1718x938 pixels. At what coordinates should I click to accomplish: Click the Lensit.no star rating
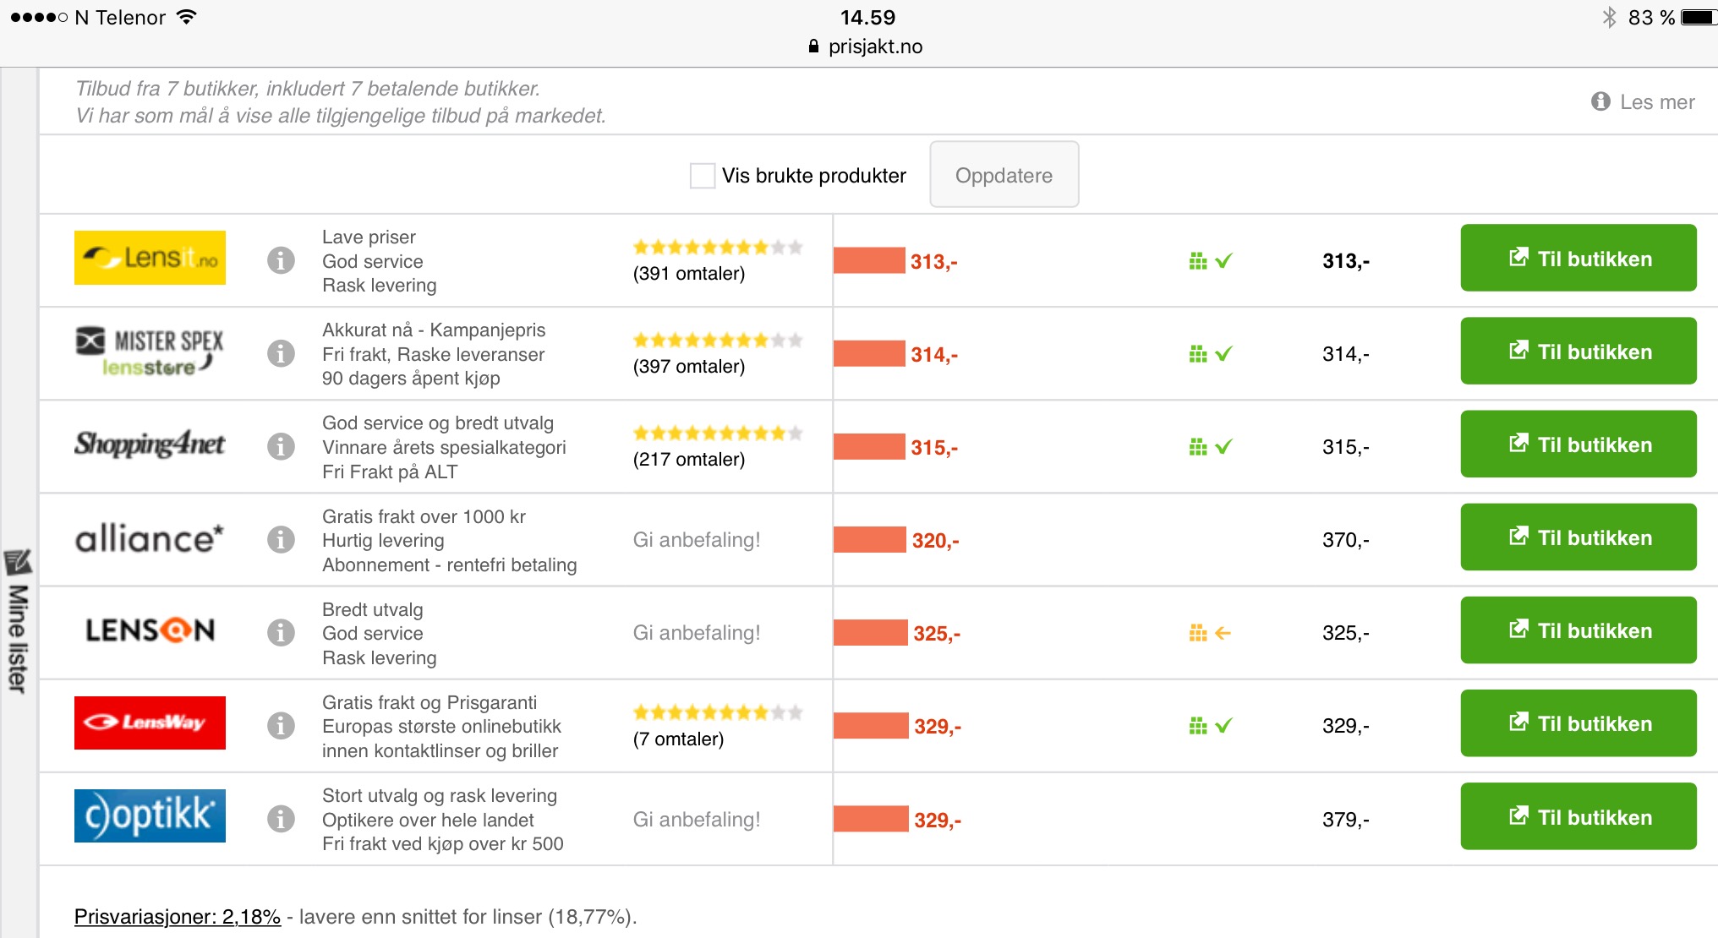[x=718, y=248]
